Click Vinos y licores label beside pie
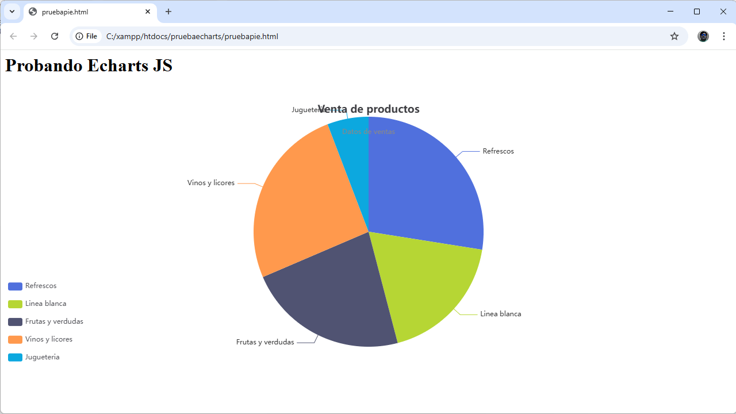 pyautogui.click(x=211, y=183)
